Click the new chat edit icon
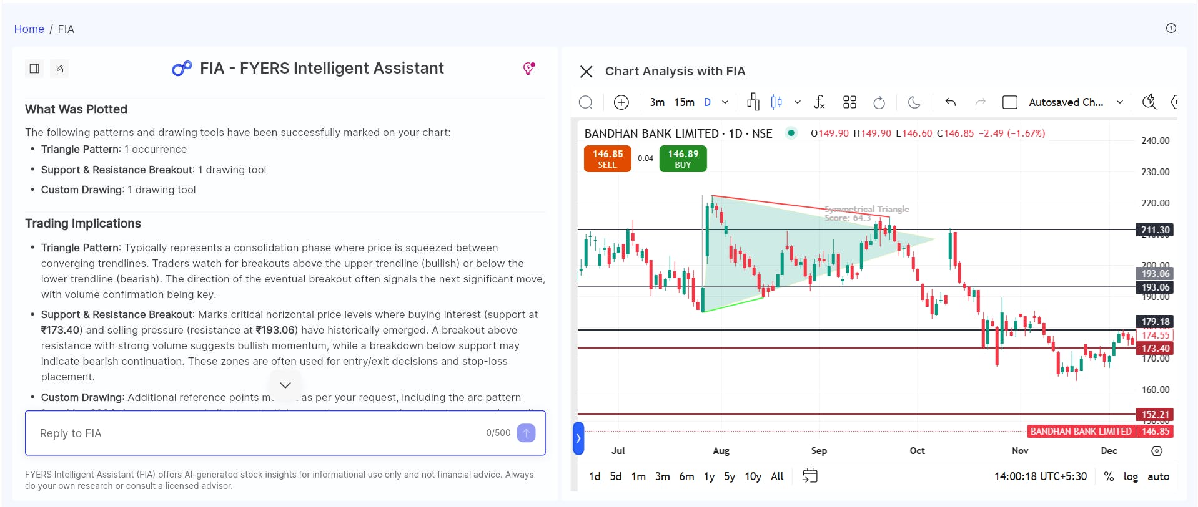The height and width of the screenshot is (507, 1198). click(x=59, y=69)
